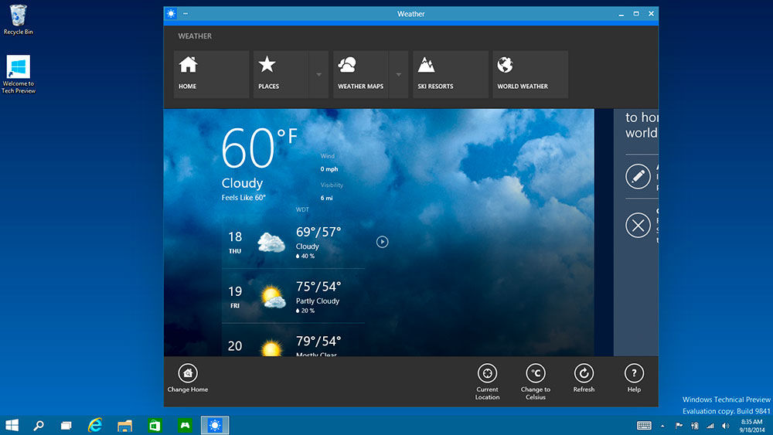Image resolution: width=773 pixels, height=435 pixels.
Task: Open the Ski Resorts tile
Action: point(450,74)
